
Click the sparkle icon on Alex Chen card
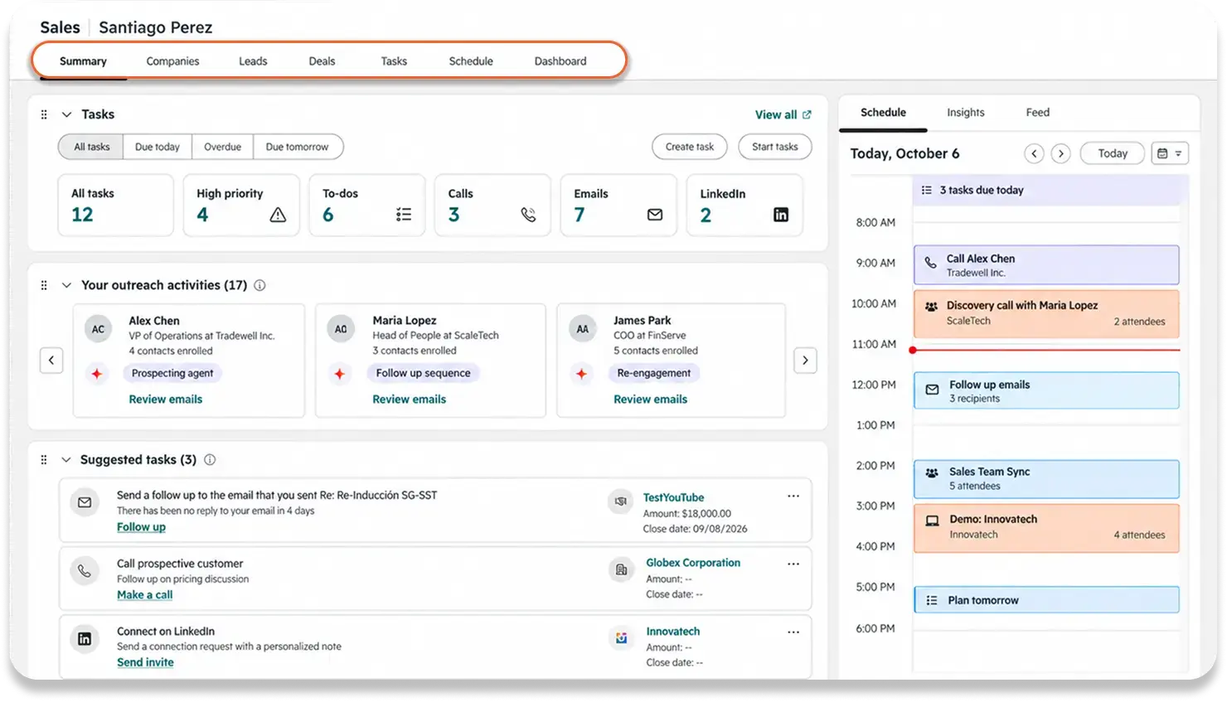(97, 374)
